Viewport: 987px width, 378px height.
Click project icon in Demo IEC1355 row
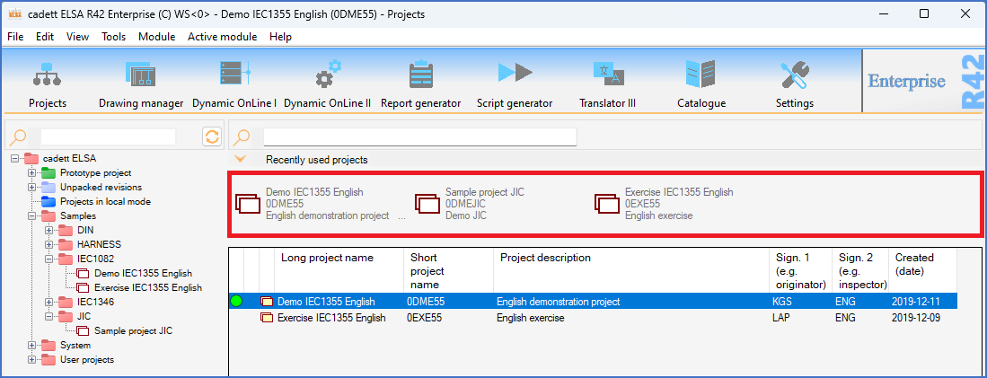[267, 302]
